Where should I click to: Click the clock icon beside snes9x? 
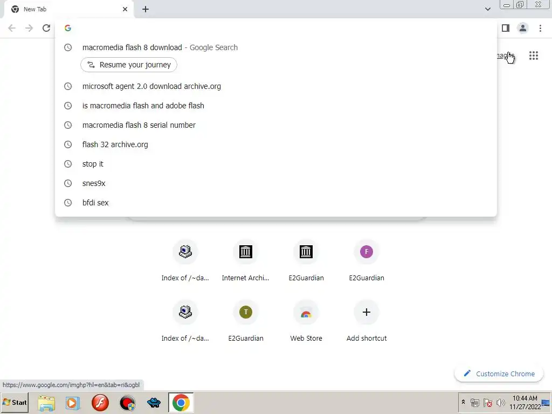point(68,183)
